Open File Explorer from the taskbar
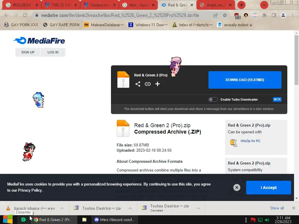 (x=84, y=220)
